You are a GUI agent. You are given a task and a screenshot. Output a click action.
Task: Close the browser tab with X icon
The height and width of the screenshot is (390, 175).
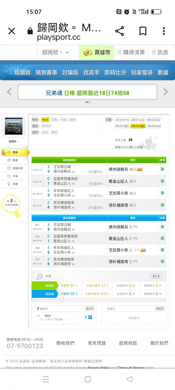pyautogui.click(x=12, y=31)
